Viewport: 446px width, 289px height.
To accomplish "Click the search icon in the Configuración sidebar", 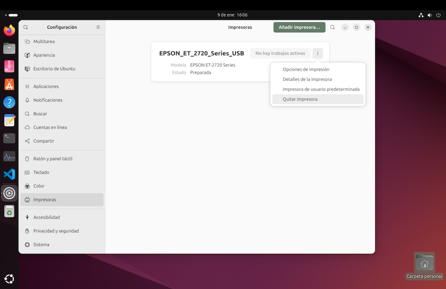I will pos(26,27).
